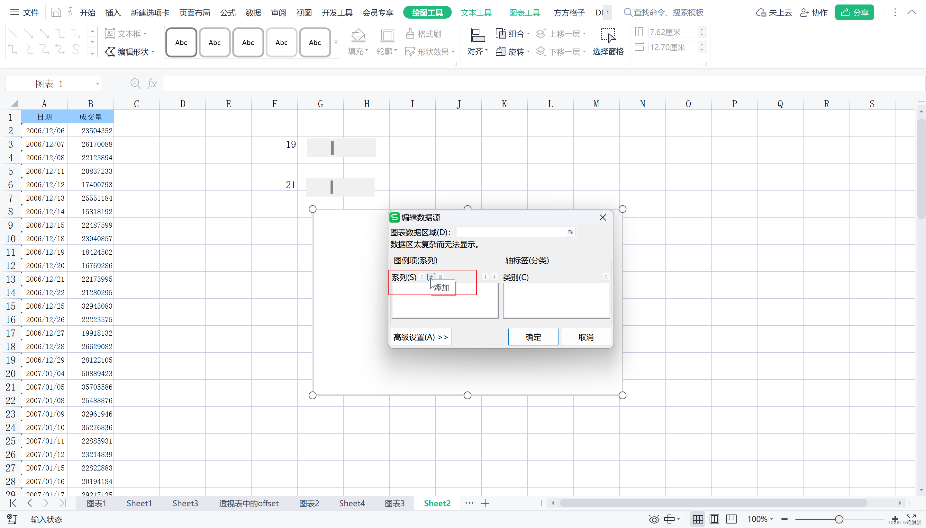Increase shape width with stepper up arrow

coord(702,45)
